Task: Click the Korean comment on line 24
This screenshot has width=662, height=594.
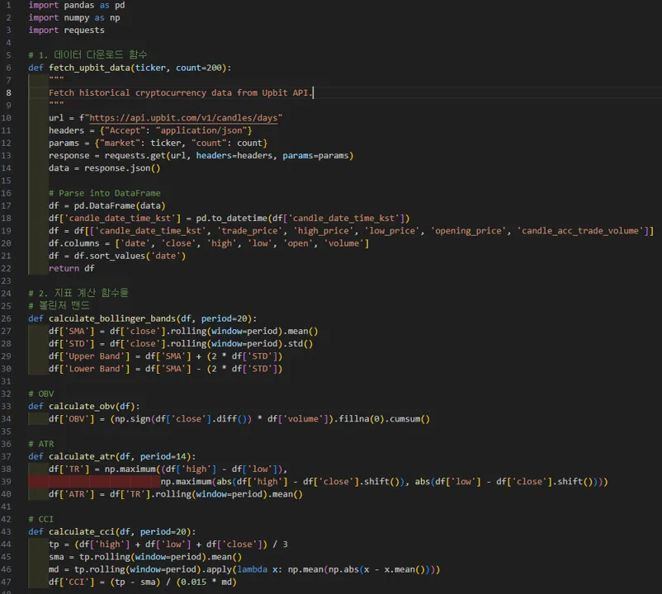Action: [x=78, y=293]
